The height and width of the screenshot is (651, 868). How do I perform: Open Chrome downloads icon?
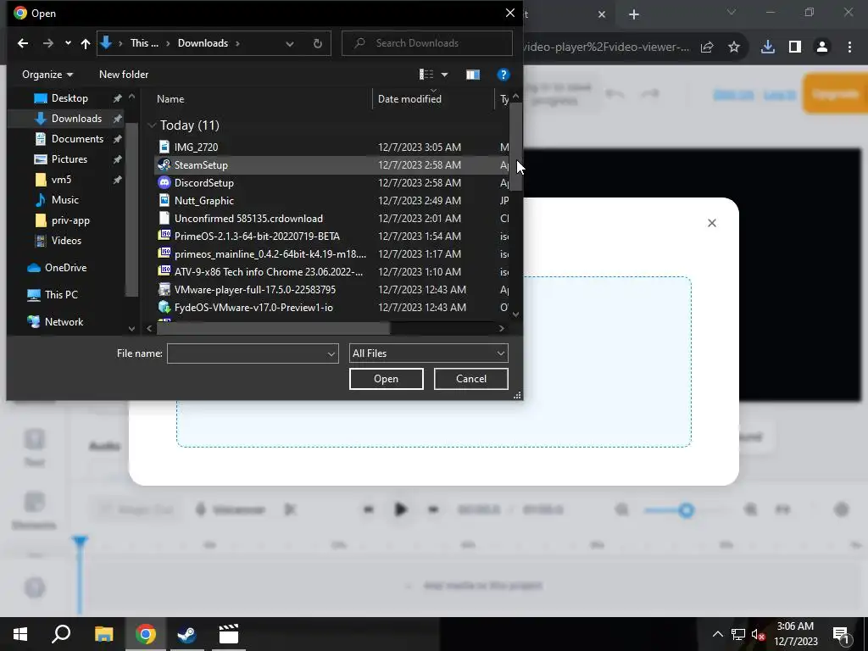(768, 47)
